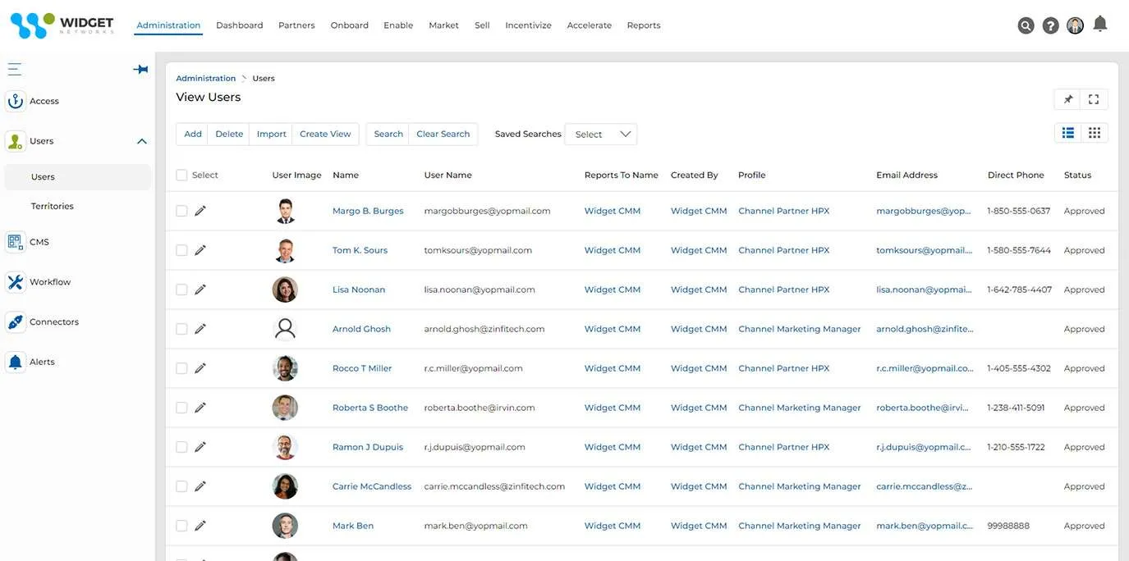Click the search magnifier icon in header
1129x561 pixels.
(1026, 25)
